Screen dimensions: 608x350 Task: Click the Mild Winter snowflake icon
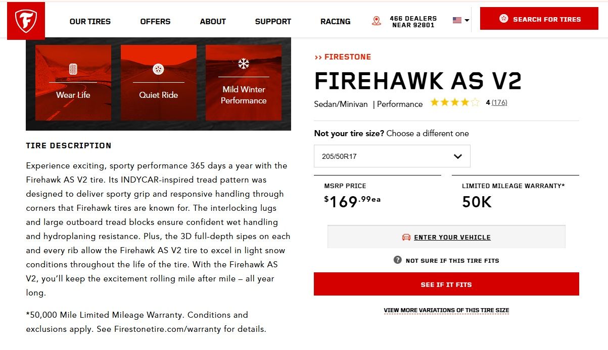click(244, 64)
